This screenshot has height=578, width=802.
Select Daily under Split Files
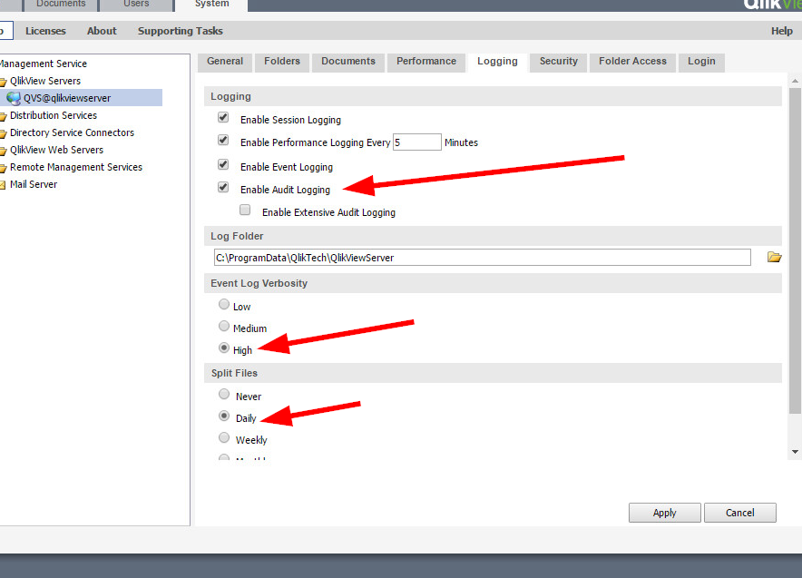point(223,416)
